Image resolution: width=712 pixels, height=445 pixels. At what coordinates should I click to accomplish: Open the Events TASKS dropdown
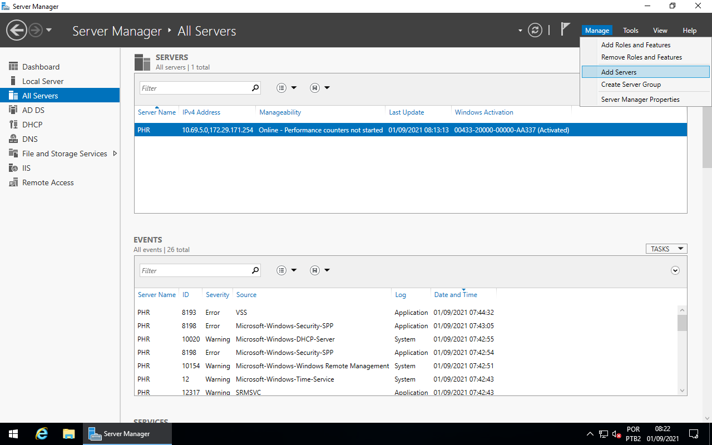[666, 249]
